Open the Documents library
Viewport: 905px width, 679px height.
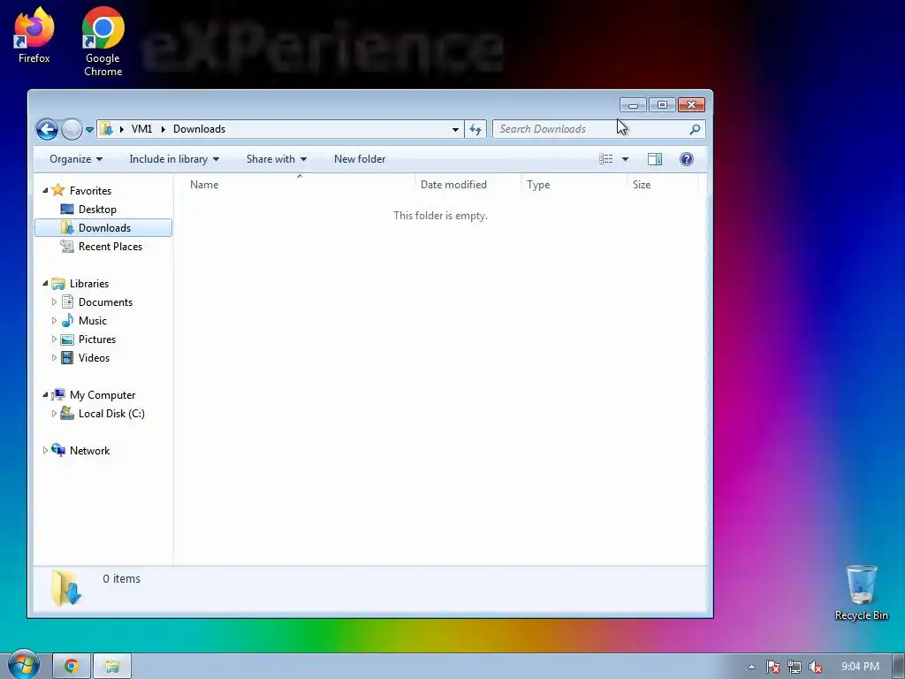[x=105, y=302]
